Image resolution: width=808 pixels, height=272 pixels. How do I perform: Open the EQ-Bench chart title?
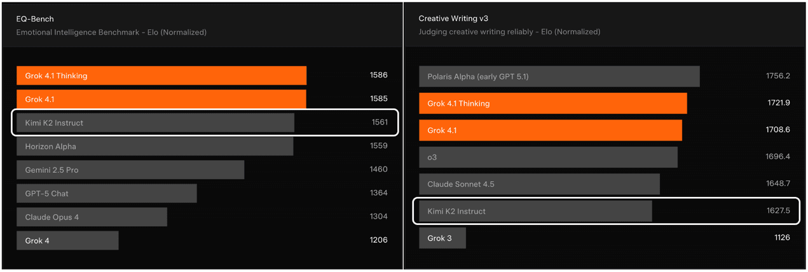click(35, 19)
